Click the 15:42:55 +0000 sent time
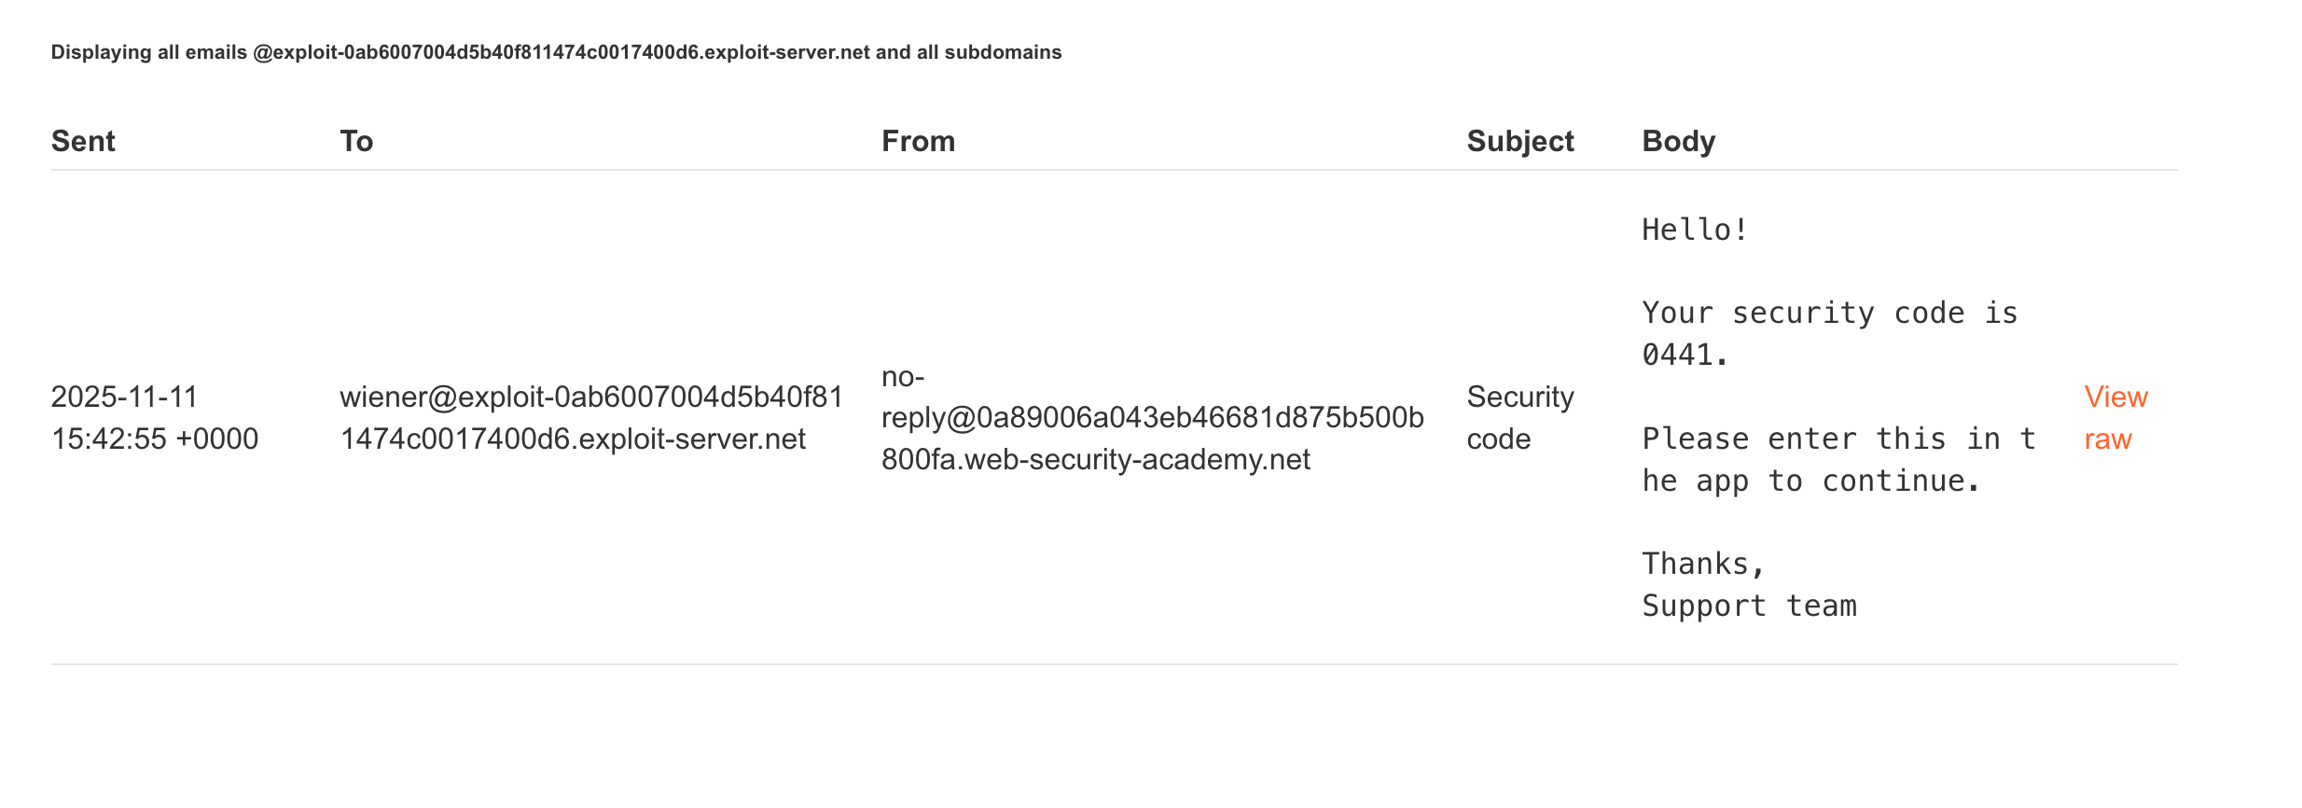Image resolution: width=2302 pixels, height=808 pixels. [154, 439]
